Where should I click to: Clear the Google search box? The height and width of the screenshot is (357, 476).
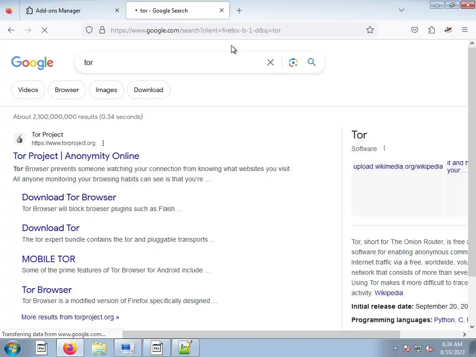pos(271,62)
